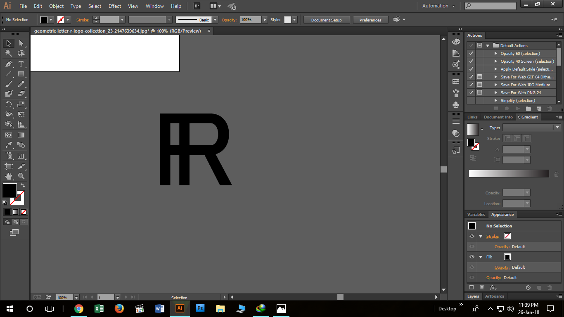Switch to the Document Info tab

(498, 117)
